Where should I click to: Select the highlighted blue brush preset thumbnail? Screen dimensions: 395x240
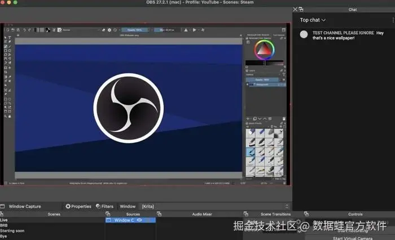pyautogui.click(x=251, y=152)
